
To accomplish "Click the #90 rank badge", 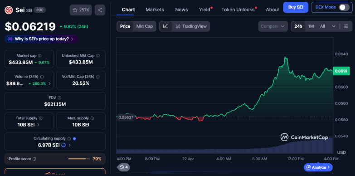I will click(x=39, y=10).
